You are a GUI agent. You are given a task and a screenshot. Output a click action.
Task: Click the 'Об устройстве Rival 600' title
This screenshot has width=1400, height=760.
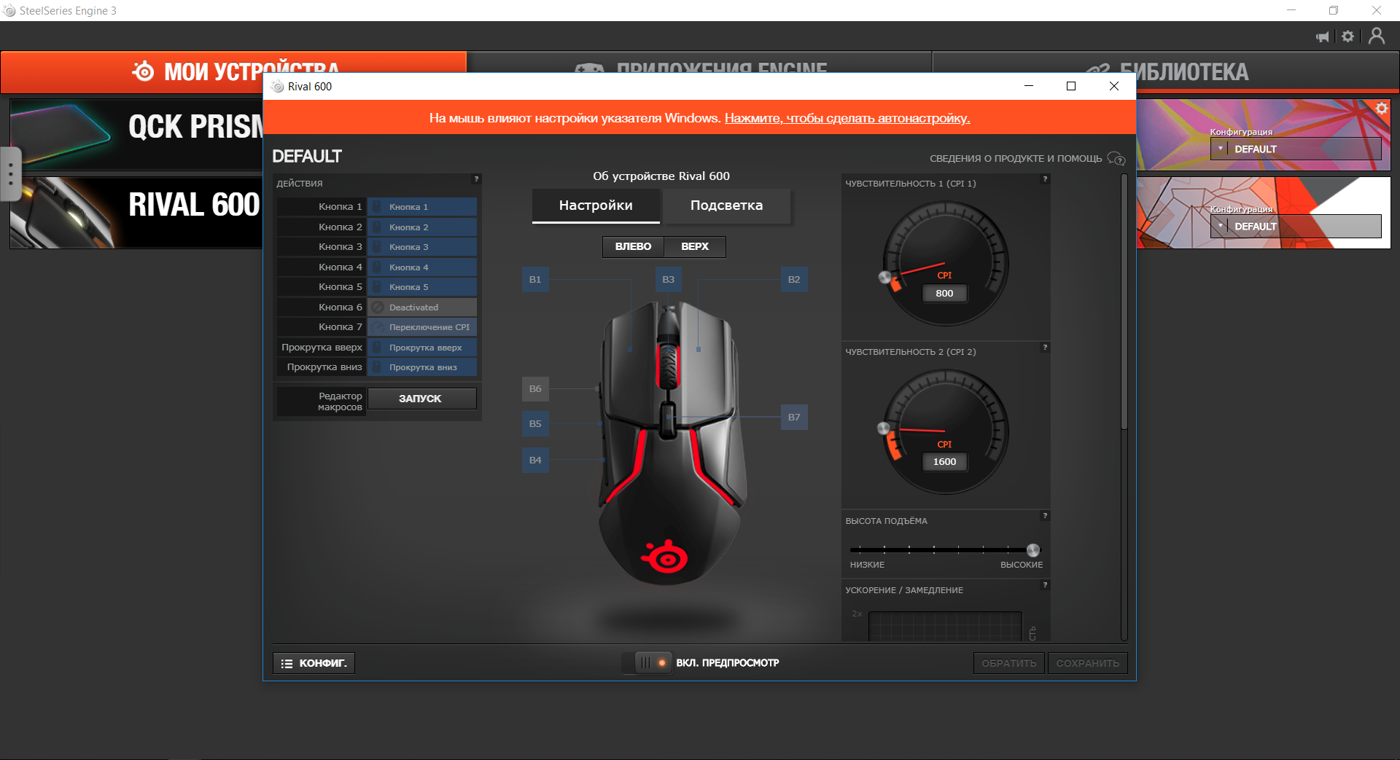click(x=661, y=176)
